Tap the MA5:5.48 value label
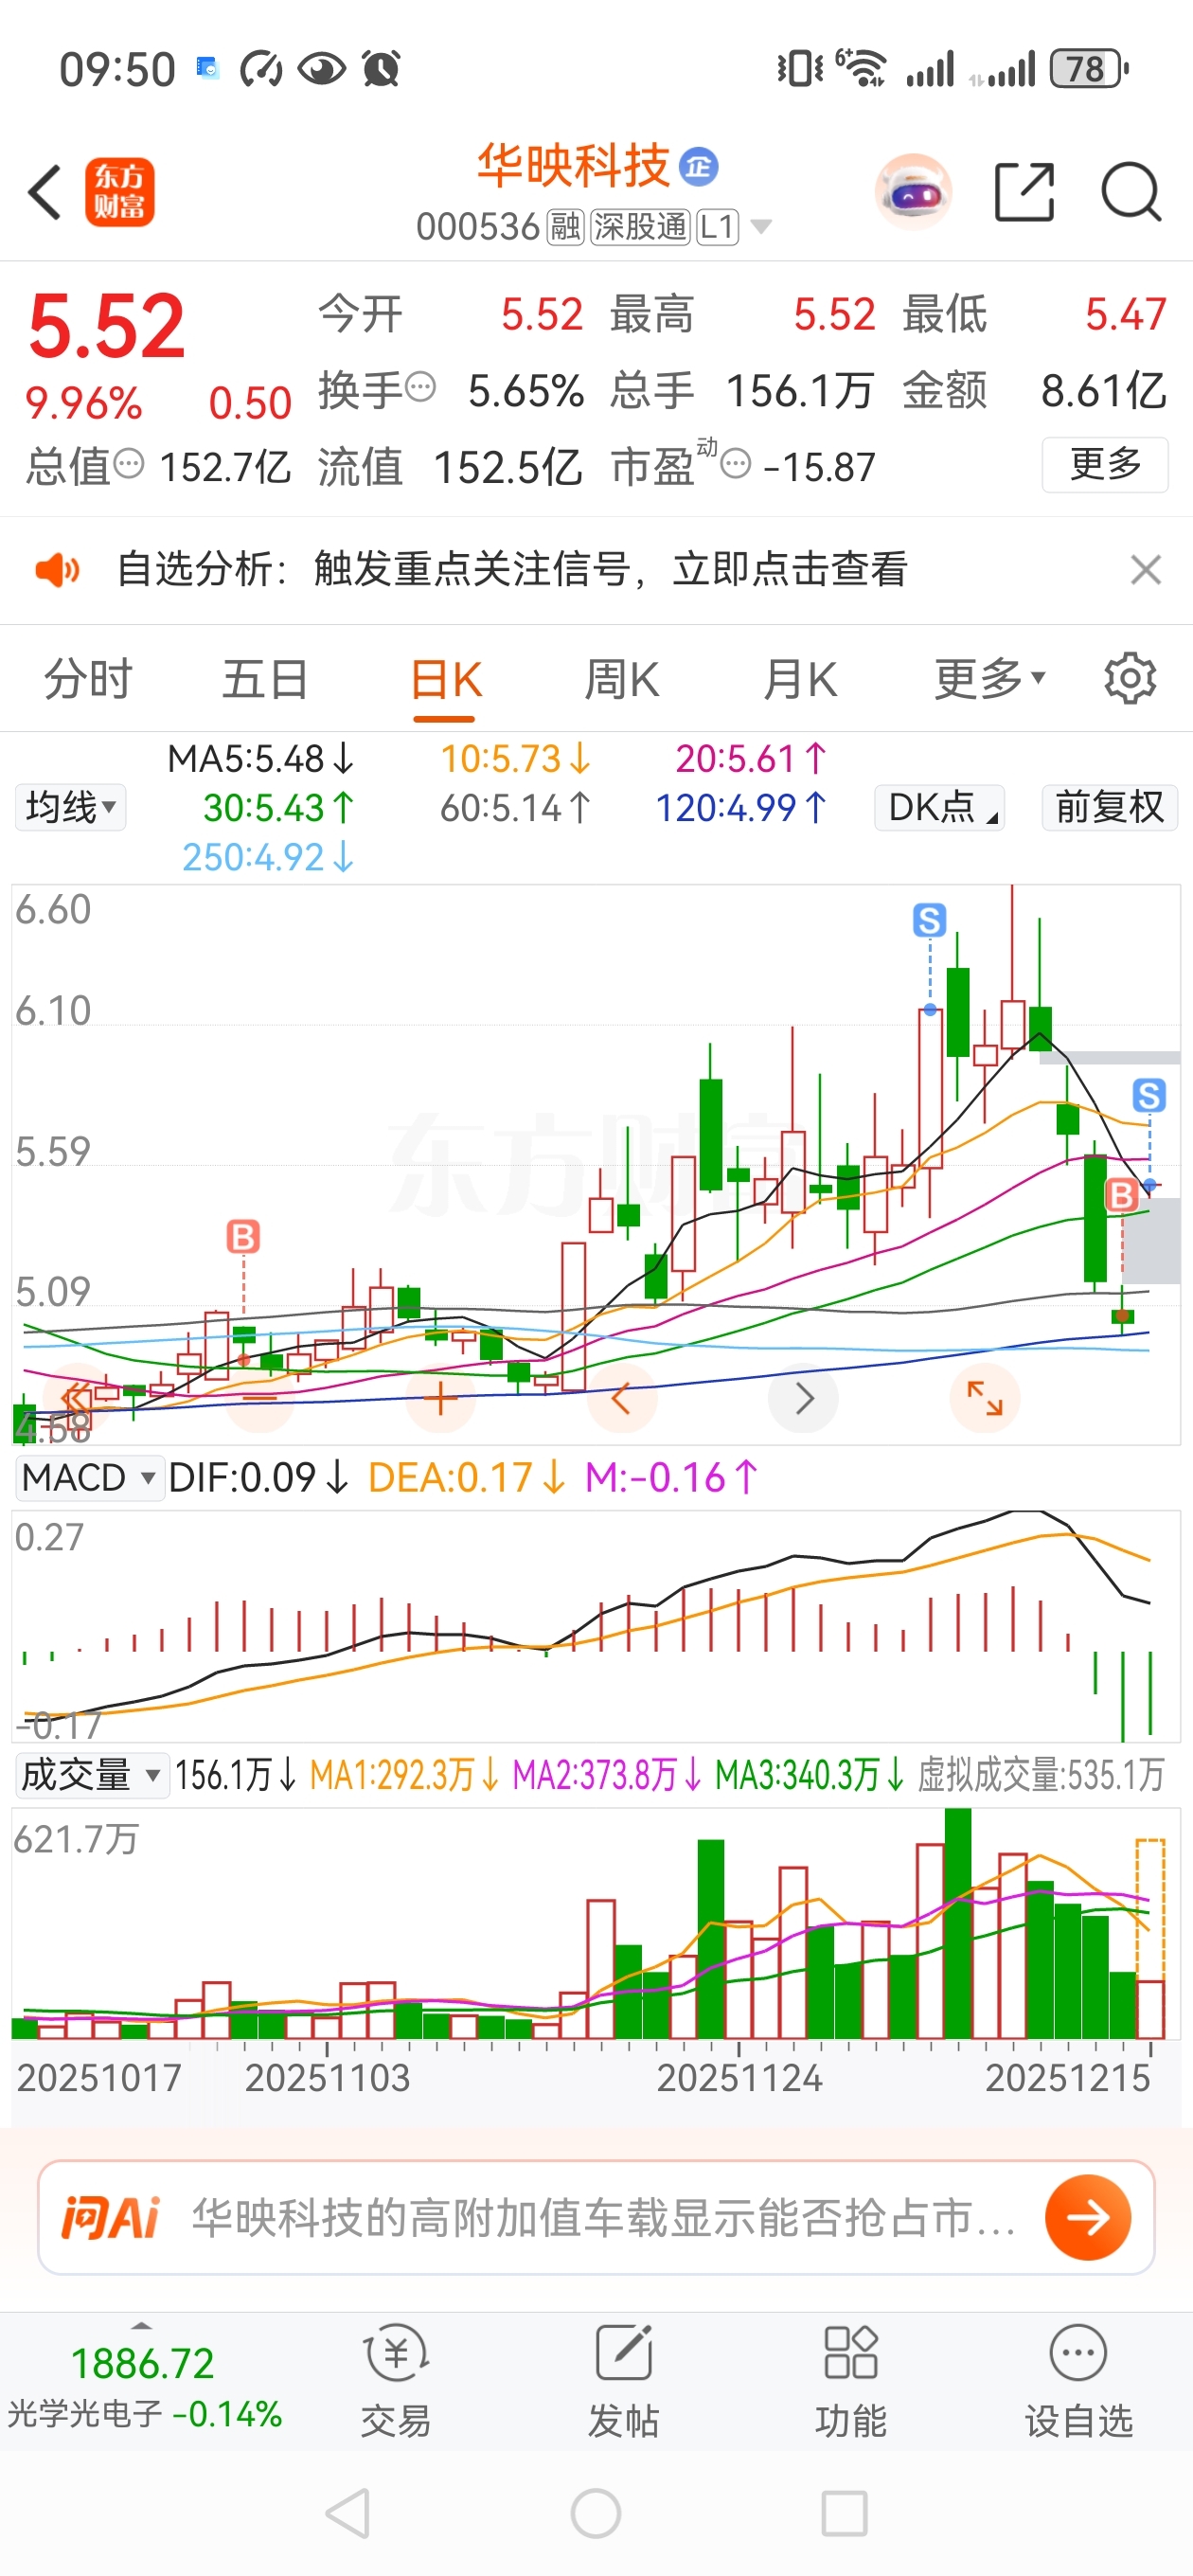 260,759
